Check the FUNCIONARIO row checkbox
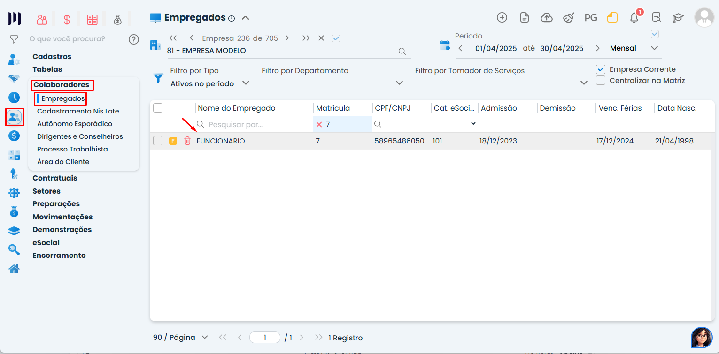The height and width of the screenshot is (354, 719). (x=158, y=141)
